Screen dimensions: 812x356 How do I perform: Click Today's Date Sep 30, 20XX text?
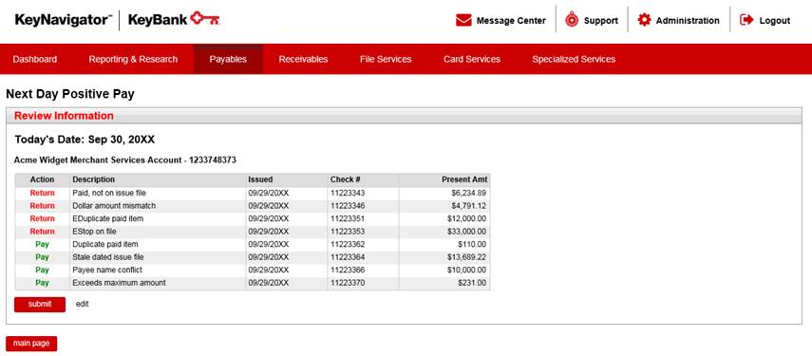tap(85, 140)
